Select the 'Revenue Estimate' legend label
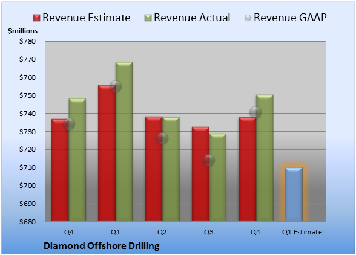Image resolution: width=356 pixels, height=255 pixels. tap(87, 18)
